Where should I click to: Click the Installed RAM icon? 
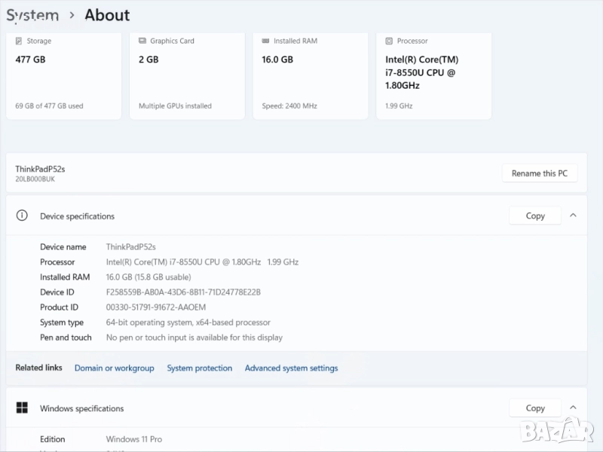266,41
